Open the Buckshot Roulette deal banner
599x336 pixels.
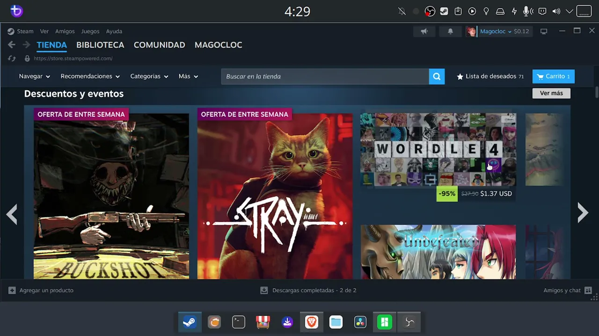[111, 194]
